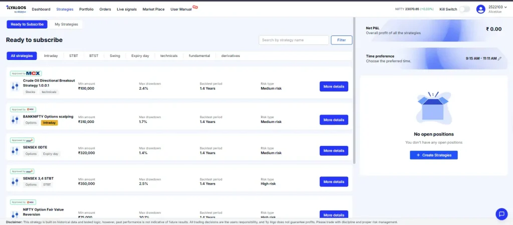Click Approved by NSE badge above BANKNIFTY

23,109
